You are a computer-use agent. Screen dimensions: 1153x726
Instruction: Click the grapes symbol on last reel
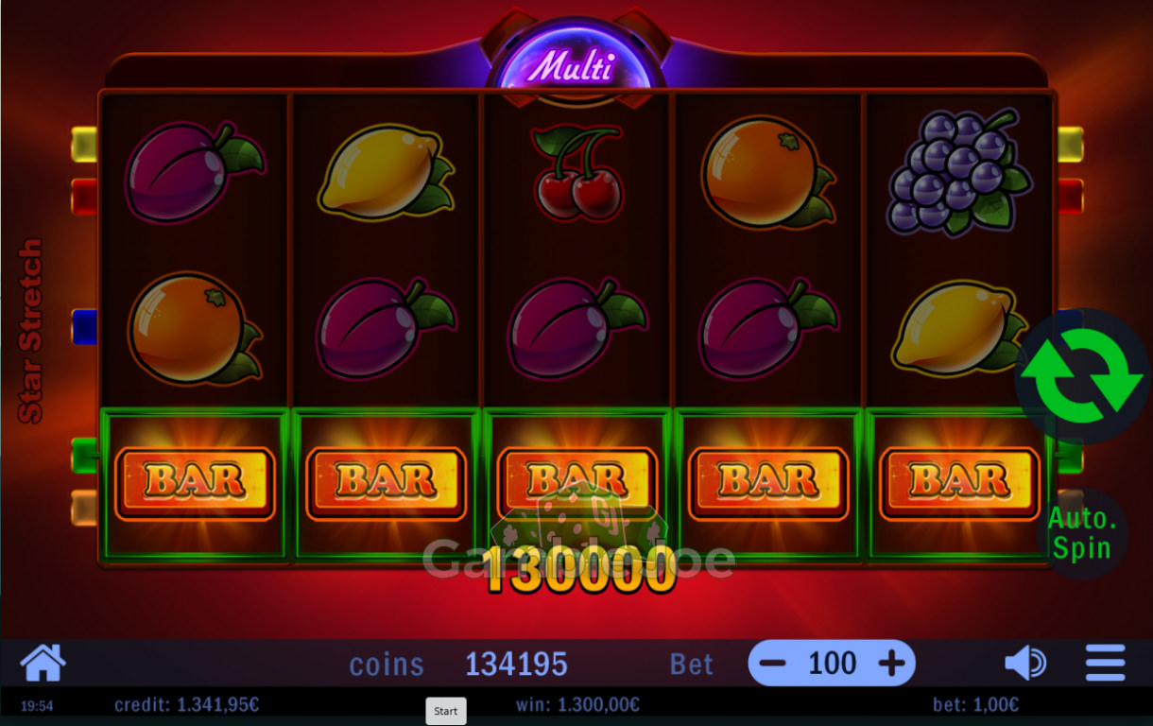[x=958, y=171]
